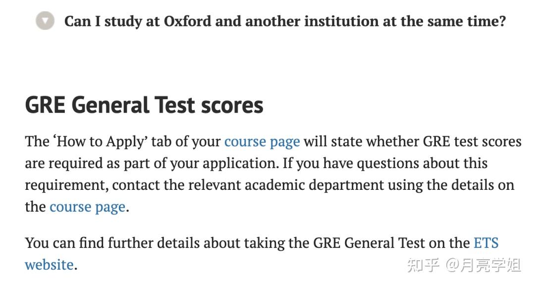Click the "Can I study at Oxford" question title

285,21
